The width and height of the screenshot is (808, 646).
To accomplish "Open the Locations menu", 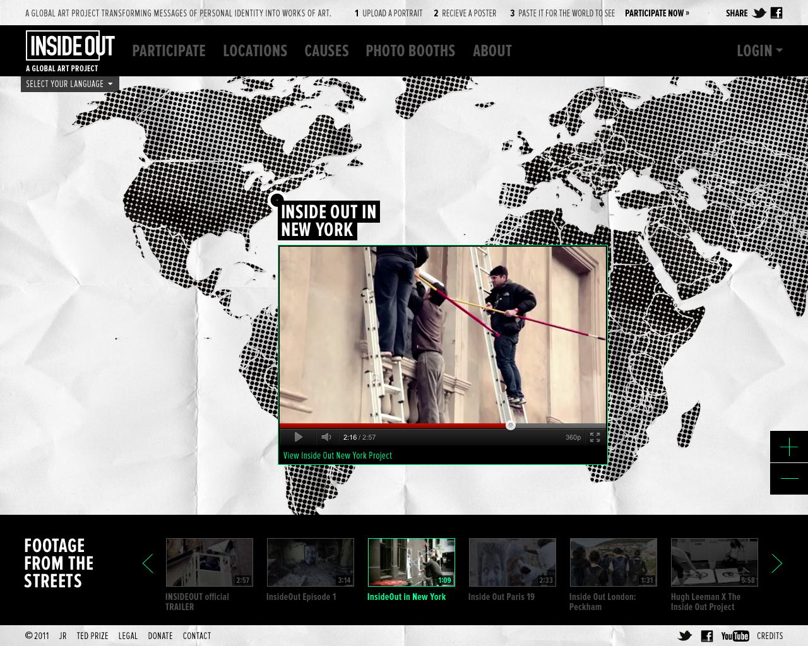I will click(255, 51).
